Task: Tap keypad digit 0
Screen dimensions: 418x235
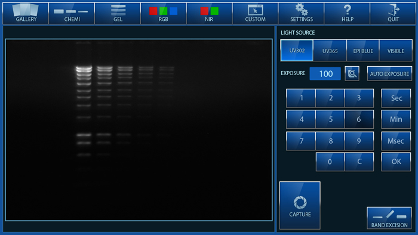Action: (330, 162)
